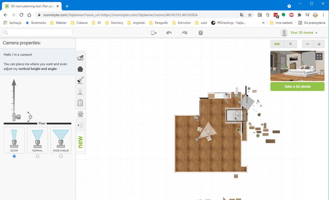Select the ZOOM camera radio button
Viewport: 329px width, 200px height.
[x=14, y=156]
